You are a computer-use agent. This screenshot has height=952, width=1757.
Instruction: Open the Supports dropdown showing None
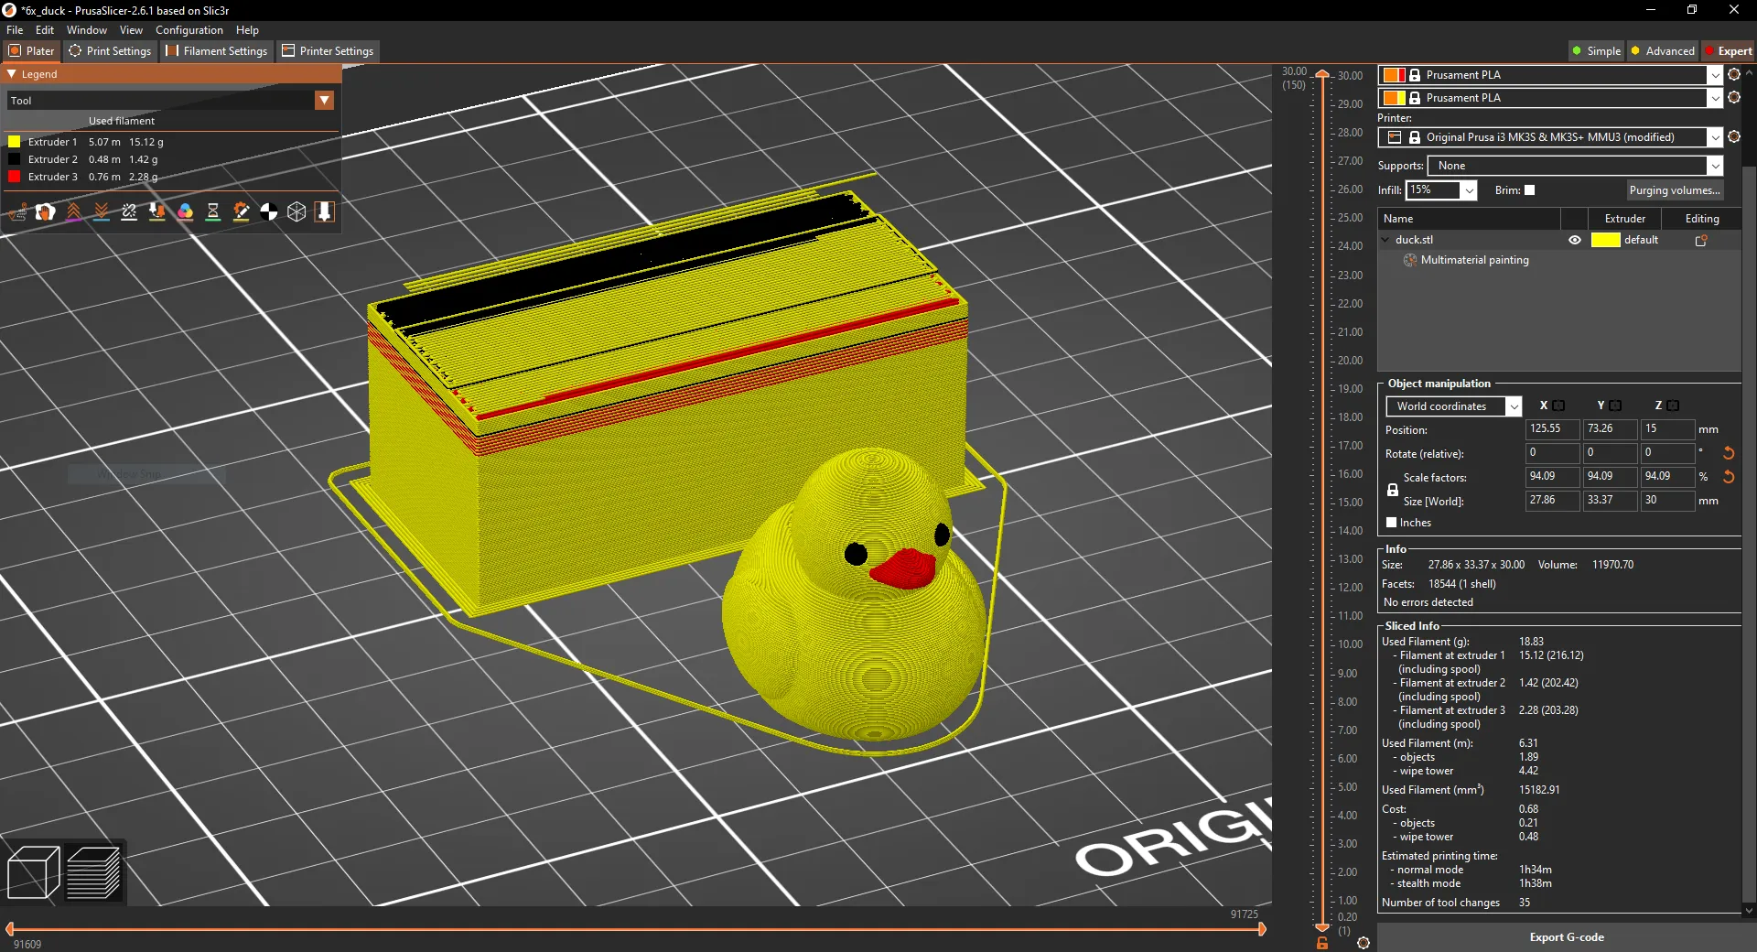click(1574, 166)
